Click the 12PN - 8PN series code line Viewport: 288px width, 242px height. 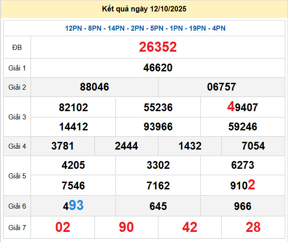tap(145, 28)
